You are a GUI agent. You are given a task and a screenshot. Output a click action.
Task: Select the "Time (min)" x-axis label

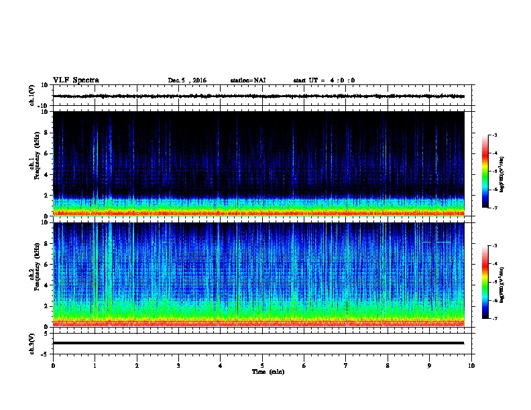[x=268, y=372]
